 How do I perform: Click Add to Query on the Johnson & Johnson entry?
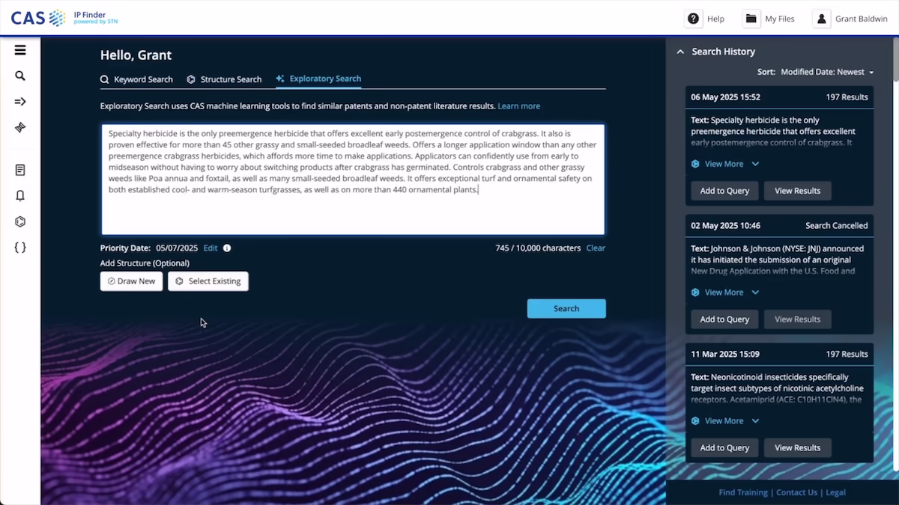click(724, 319)
